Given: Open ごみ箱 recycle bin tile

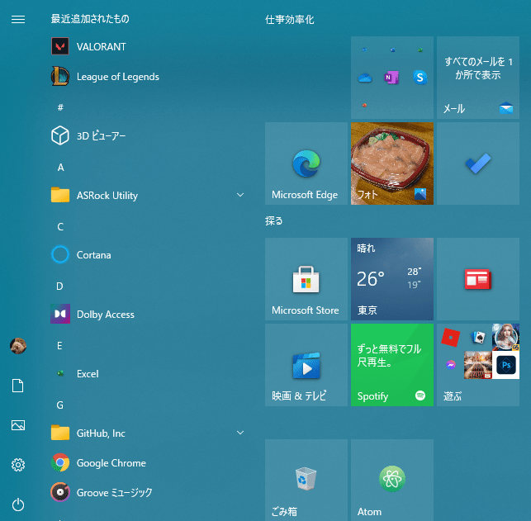Looking at the screenshot, I should click(306, 480).
